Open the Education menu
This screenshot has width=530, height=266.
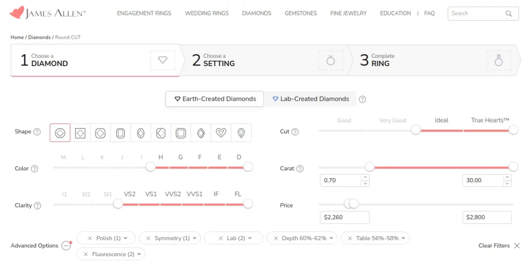tap(395, 13)
